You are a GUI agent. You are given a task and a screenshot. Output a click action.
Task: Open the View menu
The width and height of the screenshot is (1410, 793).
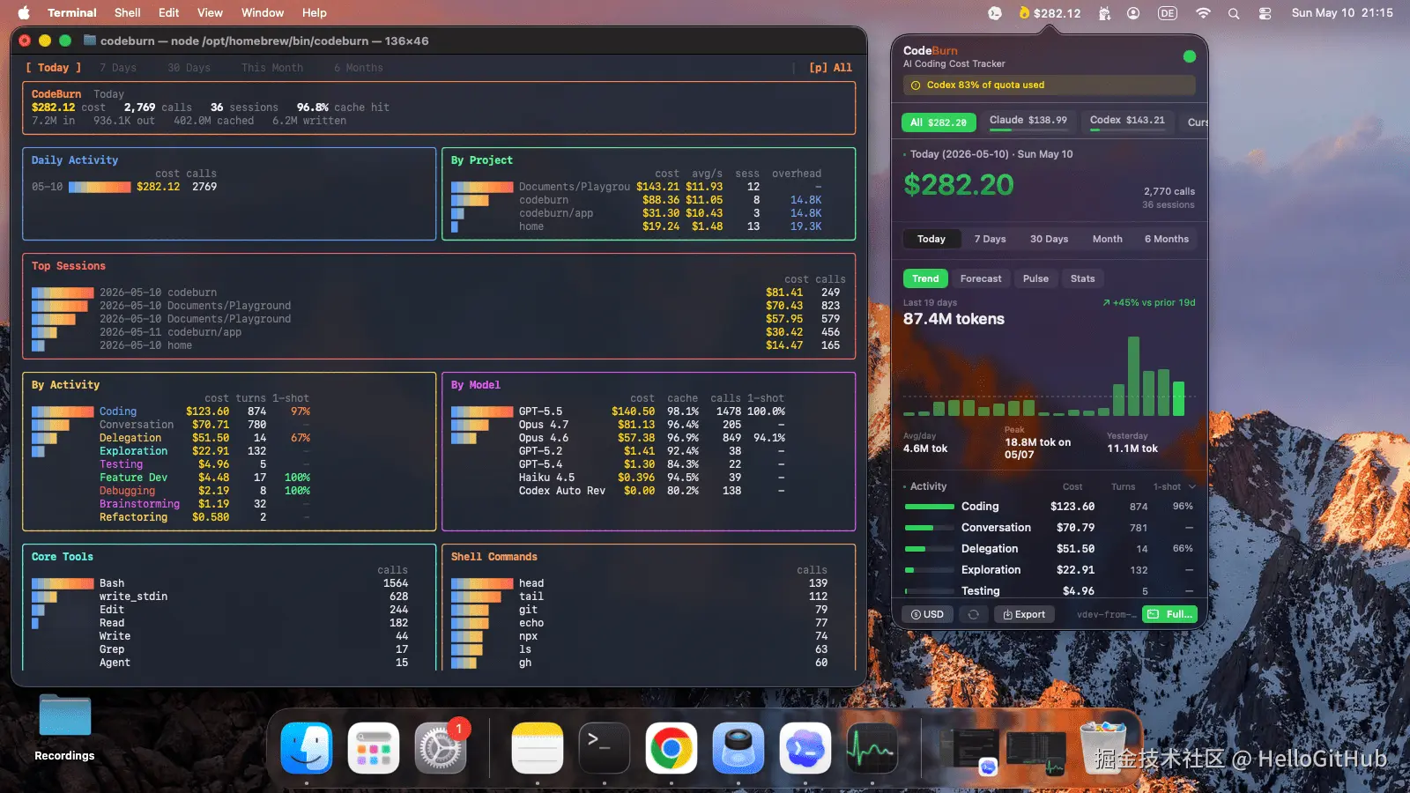pyautogui.click(x=210, y=12)
